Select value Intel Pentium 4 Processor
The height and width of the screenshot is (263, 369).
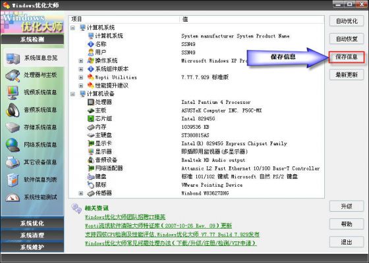216,102
